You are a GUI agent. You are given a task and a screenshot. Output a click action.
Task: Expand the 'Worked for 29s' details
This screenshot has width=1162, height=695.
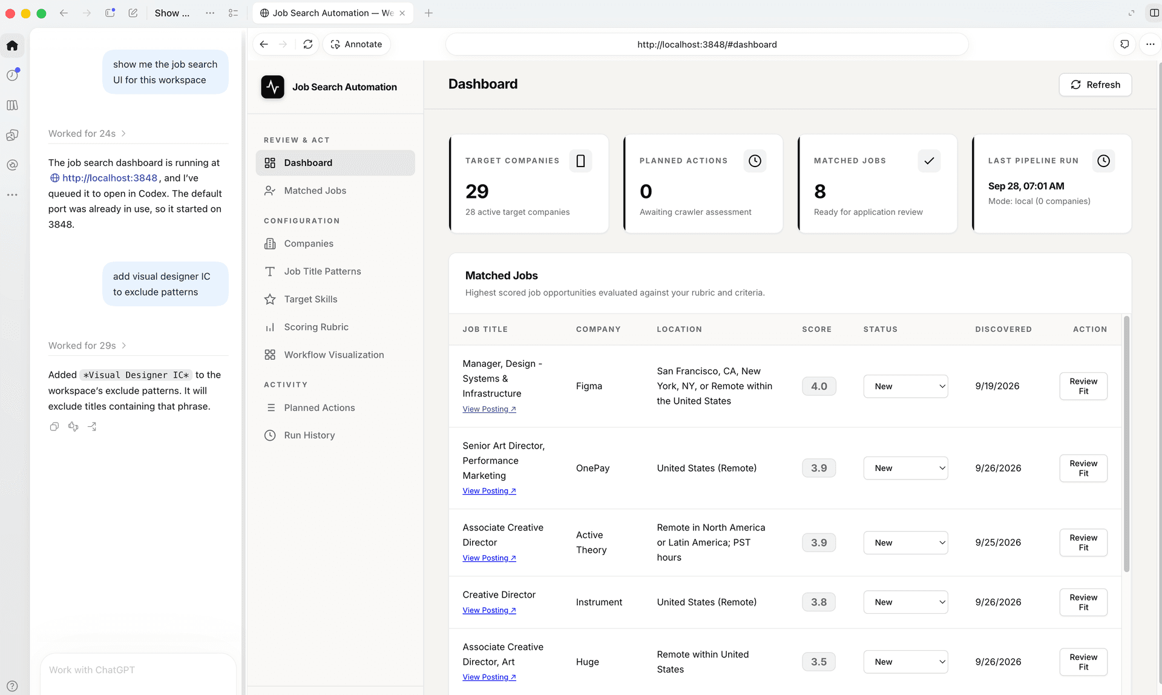click(x=87, y=345)
